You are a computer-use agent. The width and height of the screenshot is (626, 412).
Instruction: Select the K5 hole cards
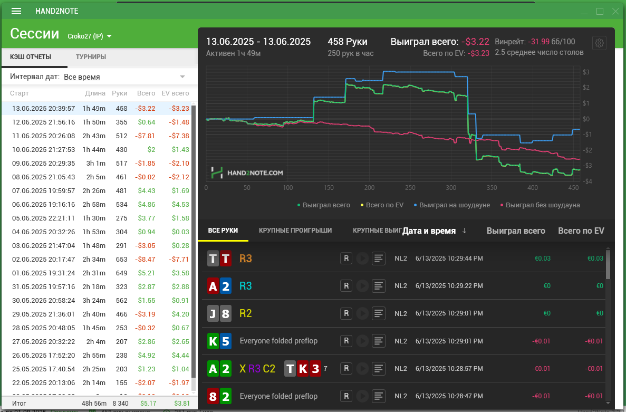(219, 341)
